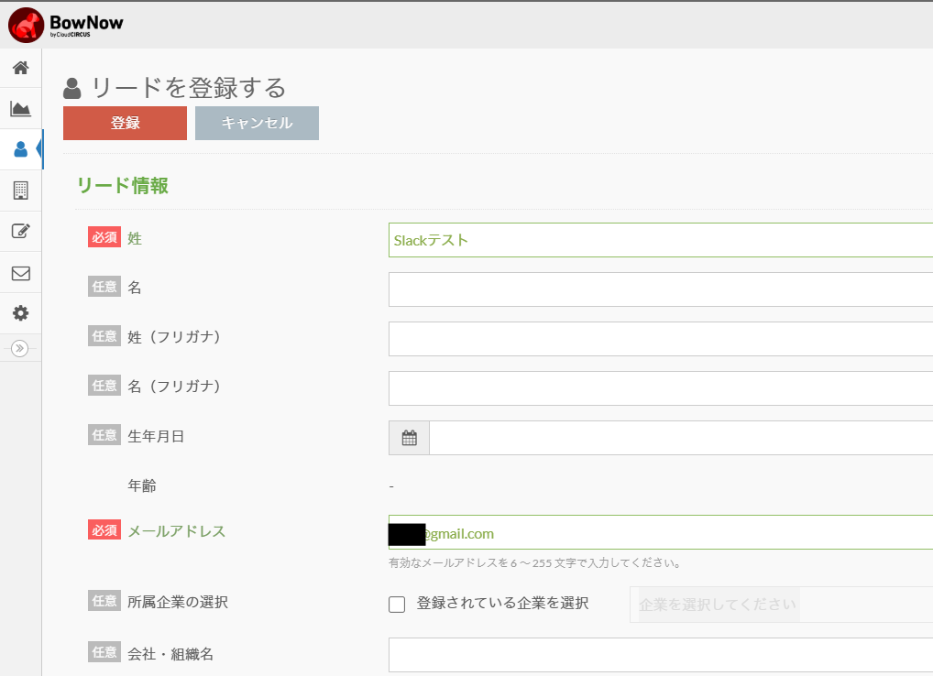933x676 pixels.
Task: Click the home icon in sidebar
Action: tap(20, 68)
